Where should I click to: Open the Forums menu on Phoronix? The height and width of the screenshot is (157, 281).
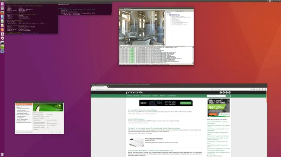tap(155, 96)
